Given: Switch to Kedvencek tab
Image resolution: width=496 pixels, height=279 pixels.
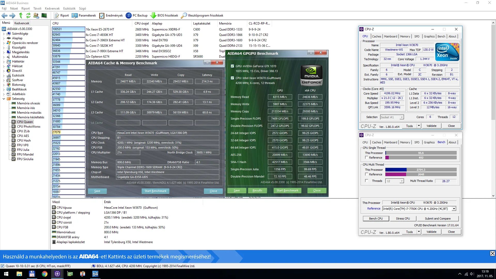Looking at the screenshot, I should 22,23.
